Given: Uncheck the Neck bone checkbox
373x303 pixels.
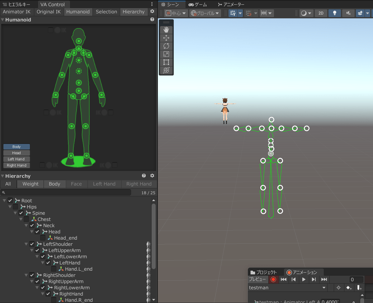Looking at the screenshot, I should [x=32, y=225].
